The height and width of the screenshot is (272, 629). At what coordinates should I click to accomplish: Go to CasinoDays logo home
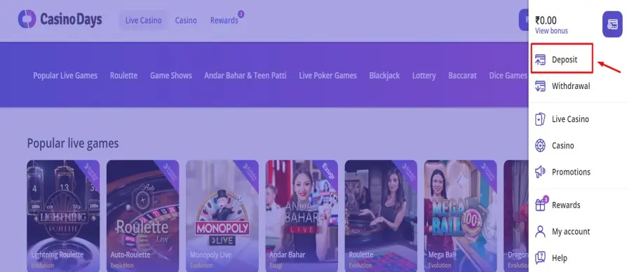pyautogui.click(x=60, y=19)
